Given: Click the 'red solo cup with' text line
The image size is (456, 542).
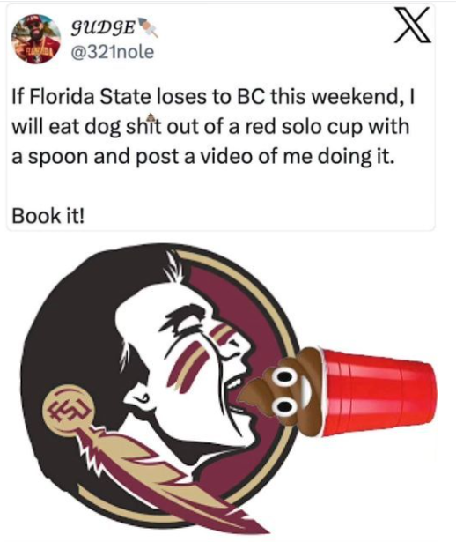Looking at the screenshot, I should point(325,127).
